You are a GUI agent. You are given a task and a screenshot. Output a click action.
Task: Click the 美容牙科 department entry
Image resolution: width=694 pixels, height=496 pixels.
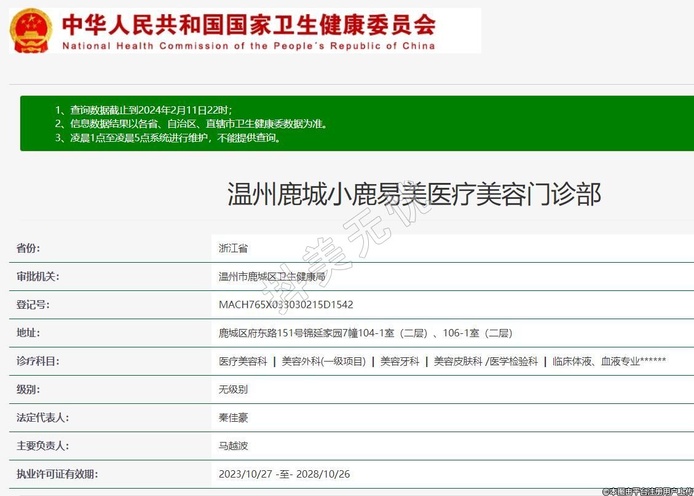click(x=400, y=362)
